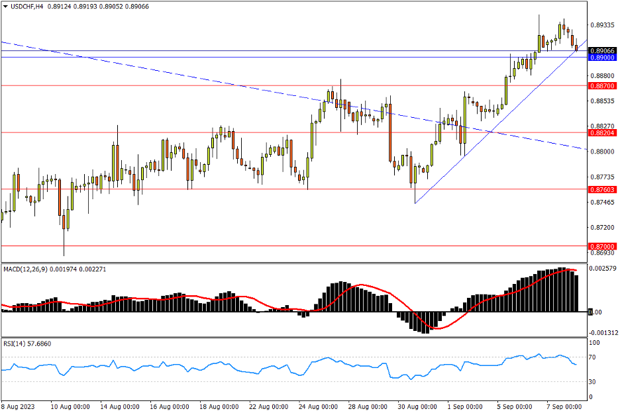The image size is (620, 413).
Task: Click the red 0.87000 price level tag
Action: pos(603,246)
